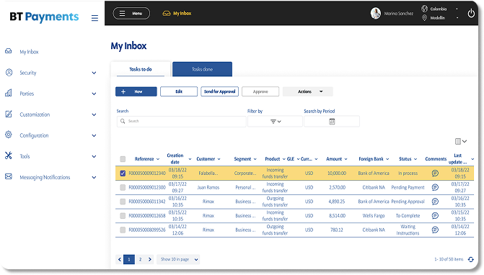The image size is (484, 275).
Task: Go to the previous page arrow
Action: pyautogui.click(x=120, y=259)
